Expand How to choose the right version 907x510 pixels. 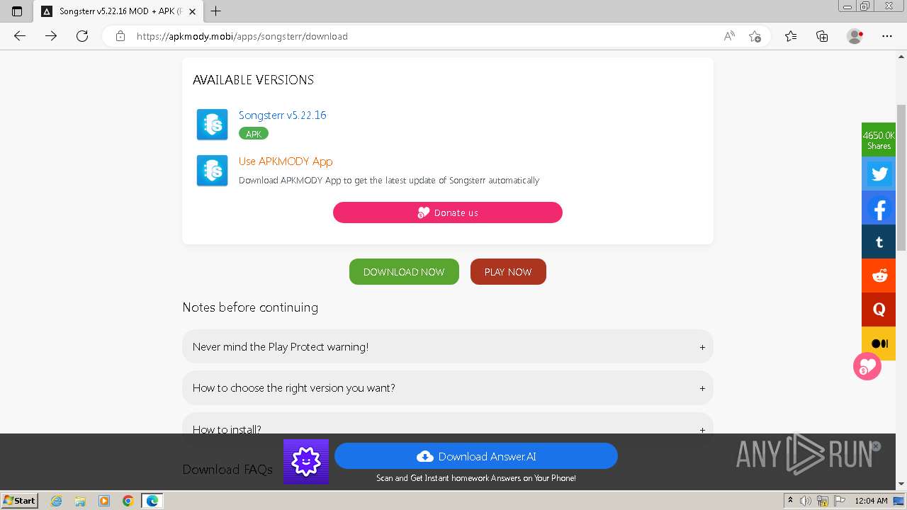448,387
